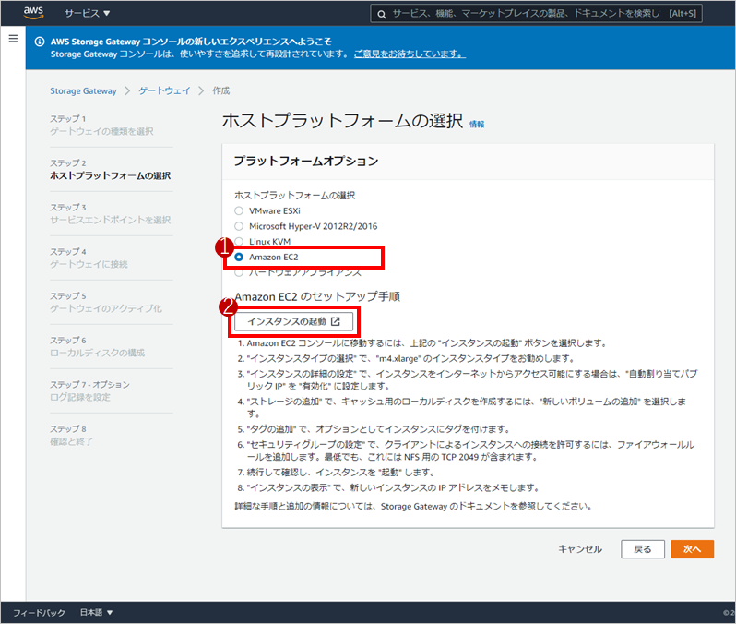736x624 pixels.
Task: Select ステップ 8 確認と終了
Action: (71, 435)
